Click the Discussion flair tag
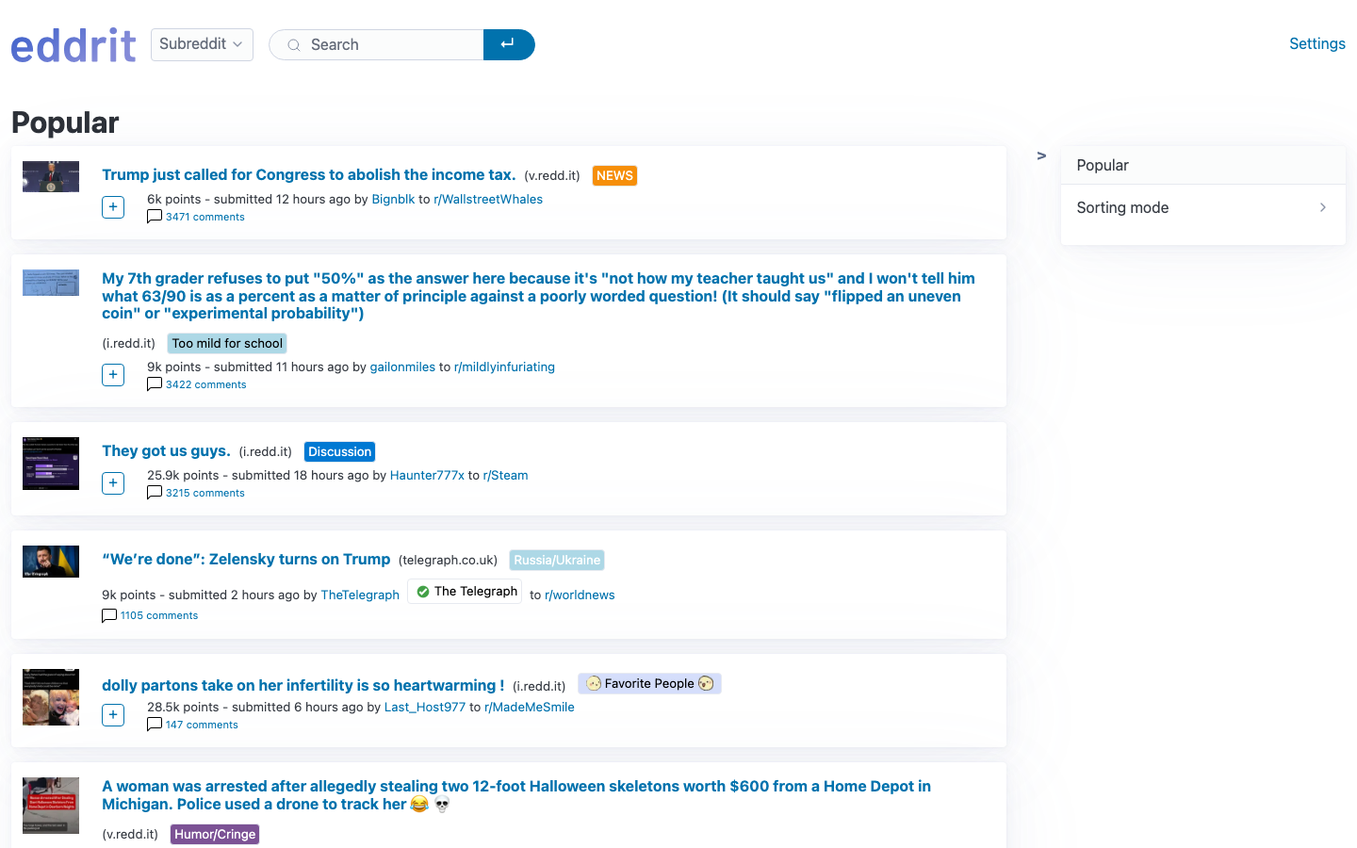Screen dimensions: 1357x848 click(339, 451)
